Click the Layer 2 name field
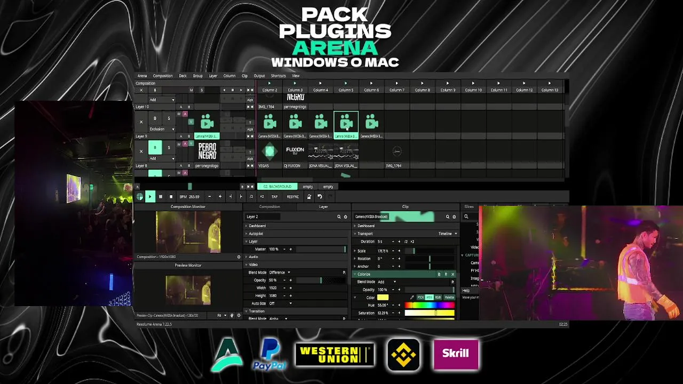Image resolution: width=683 pixels, height=384 pixels. [262, 217]
